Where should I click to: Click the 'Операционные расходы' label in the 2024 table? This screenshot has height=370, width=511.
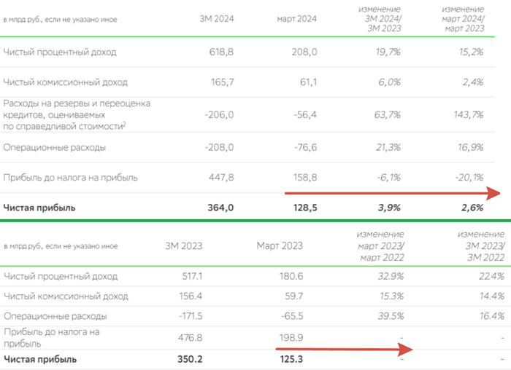(x=55, y=147)
